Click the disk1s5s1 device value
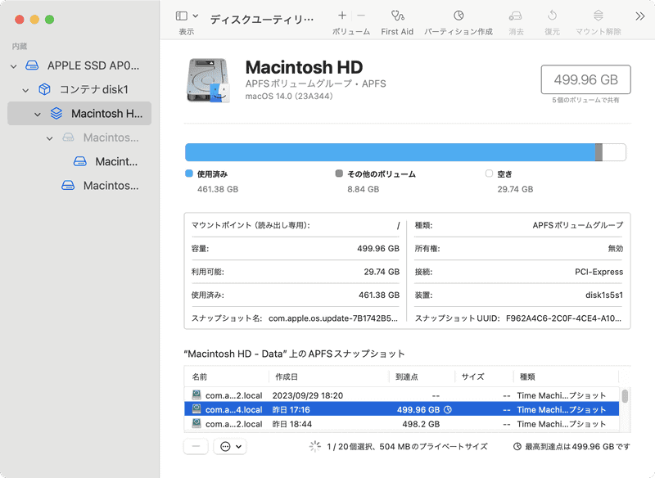Image resolution: width=655 pixels, height=478 pixels. [x=604, y=295]
